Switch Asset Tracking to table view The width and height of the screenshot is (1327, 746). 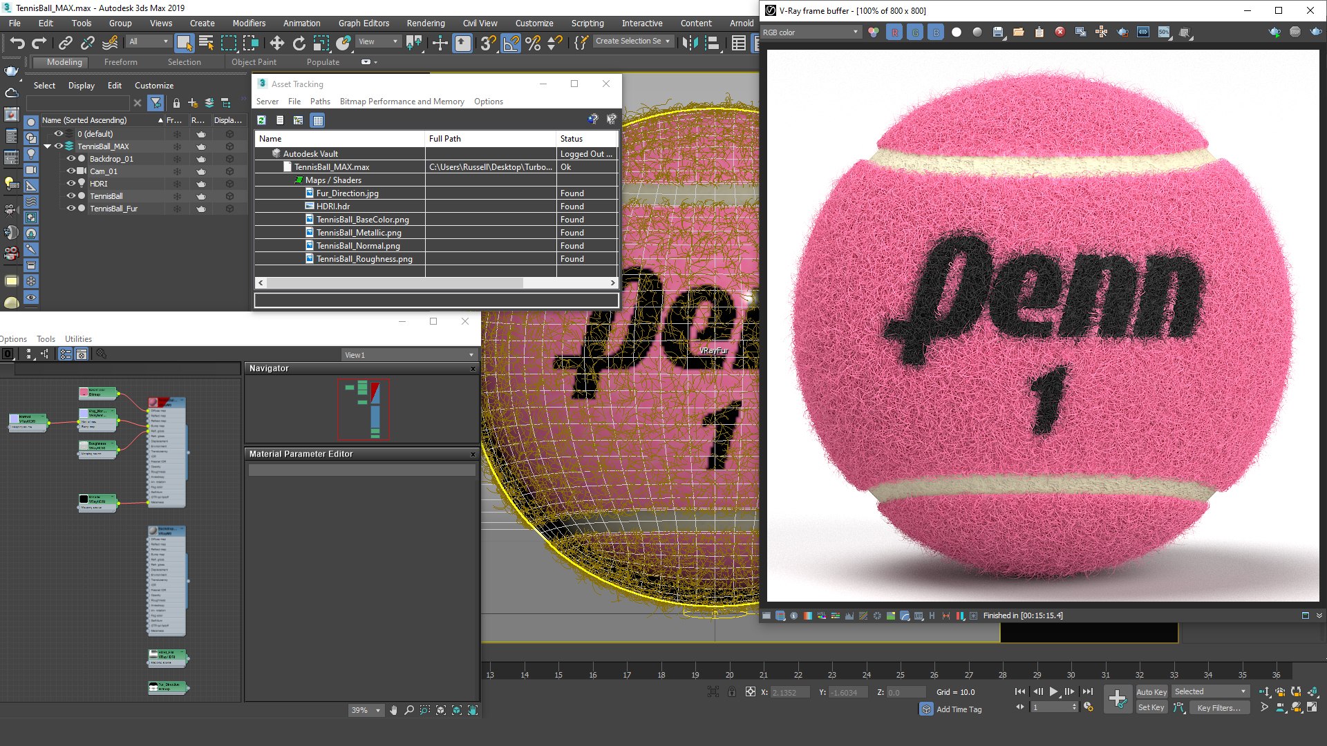pyautogui.click(x=318, y=120)
